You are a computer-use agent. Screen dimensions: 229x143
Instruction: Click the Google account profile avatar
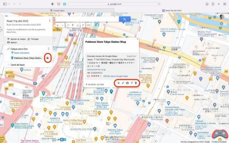(222, 17)
